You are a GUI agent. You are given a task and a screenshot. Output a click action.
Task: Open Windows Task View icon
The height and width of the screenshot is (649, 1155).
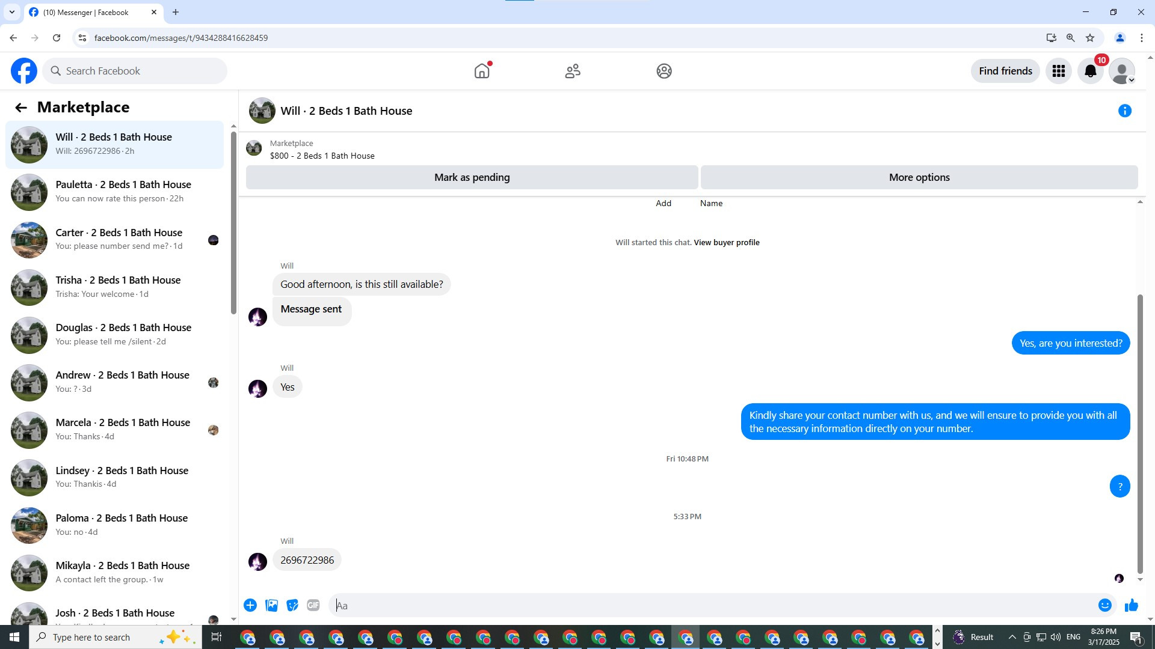tap(217, 637)
